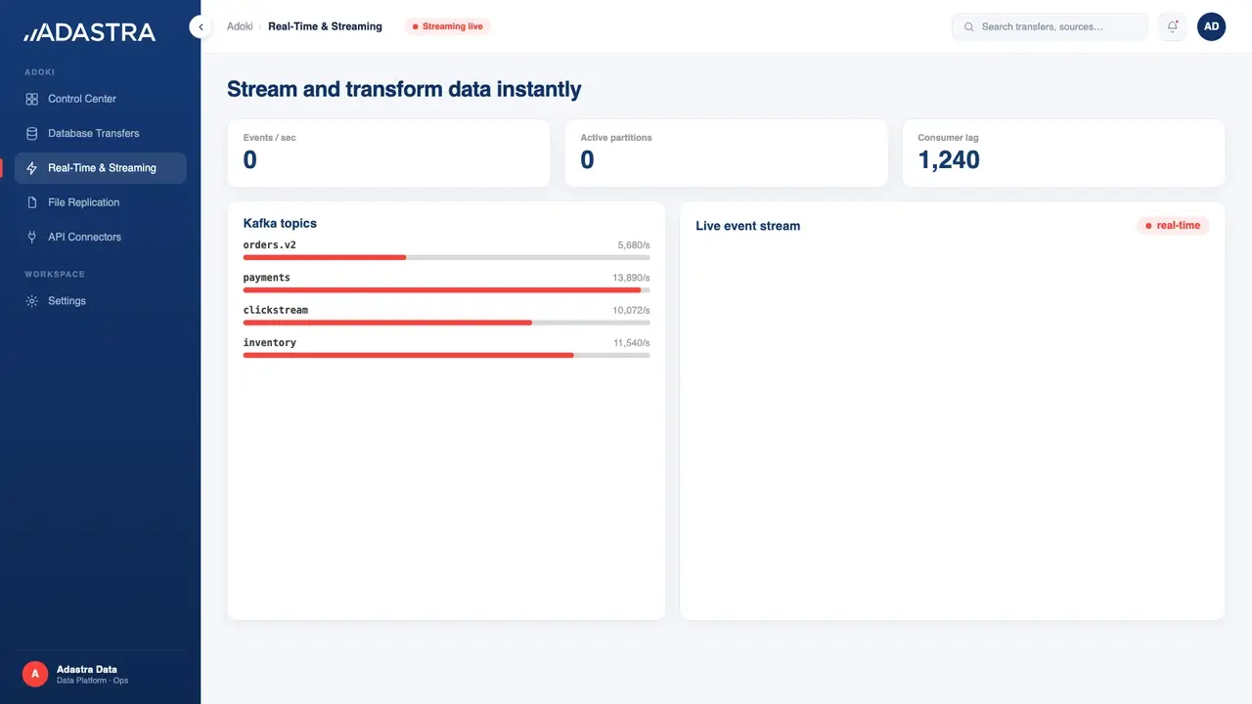
Task: Click the orders.v2 throughput bar
Action: coord(446,257)
